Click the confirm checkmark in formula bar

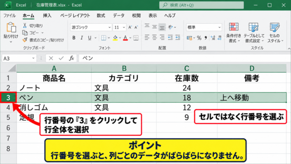click(x=61, y=58)
